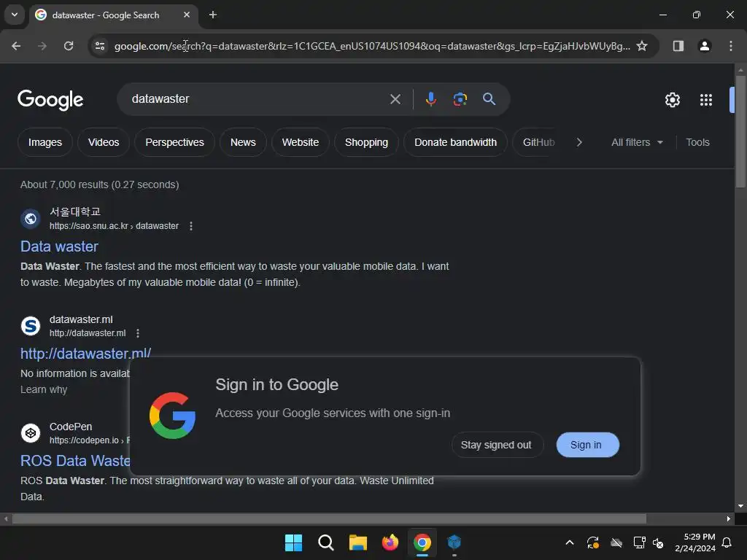Launch Firefox from the taskbar
Viewport: 747px width, 560px height.
[x=390, y=542]
